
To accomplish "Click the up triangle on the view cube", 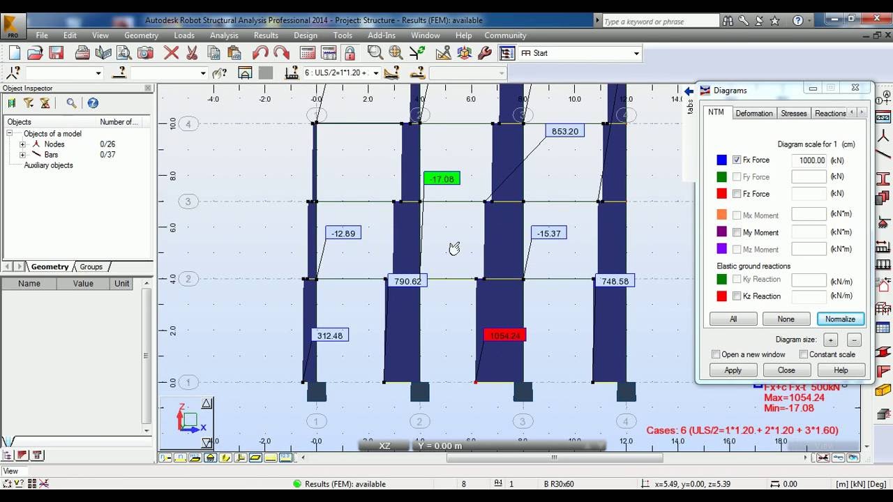I will tap(207, 404).
